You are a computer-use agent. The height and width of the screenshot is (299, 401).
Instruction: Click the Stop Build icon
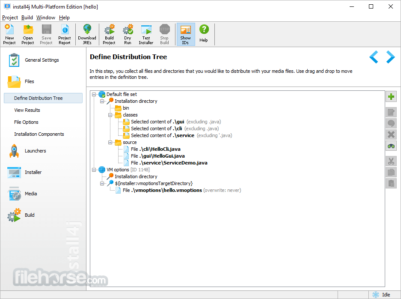coord(164,34)
